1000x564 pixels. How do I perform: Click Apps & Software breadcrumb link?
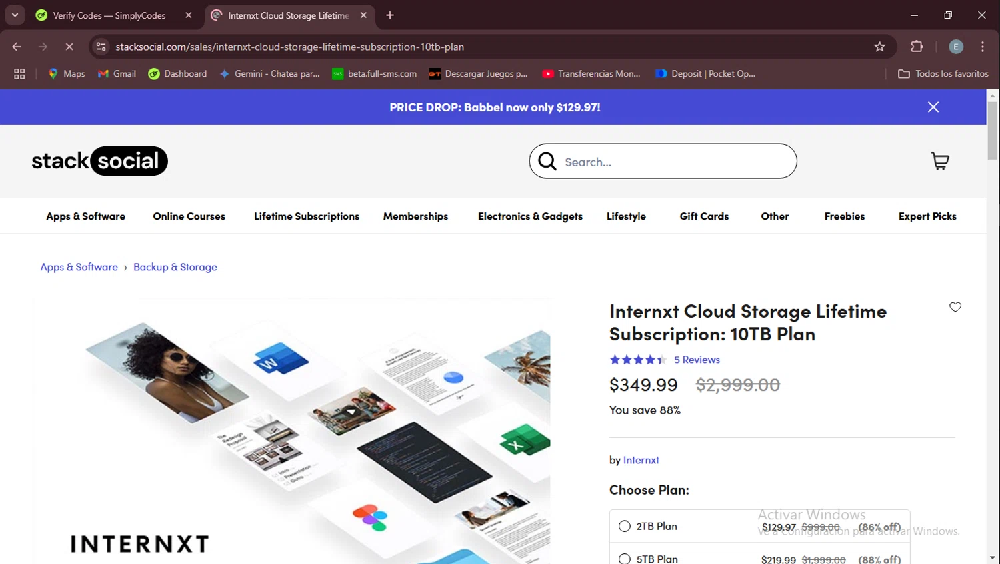pyautogui.click(x=79, y=267)
